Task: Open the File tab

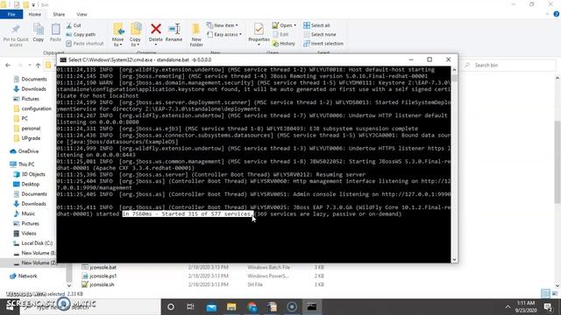Action: tap(11, 14)
